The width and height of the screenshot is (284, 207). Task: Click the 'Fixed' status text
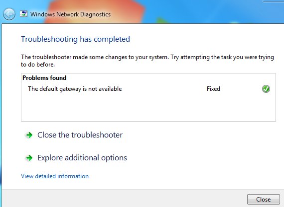pyautogui.click(x=213, y=89)
